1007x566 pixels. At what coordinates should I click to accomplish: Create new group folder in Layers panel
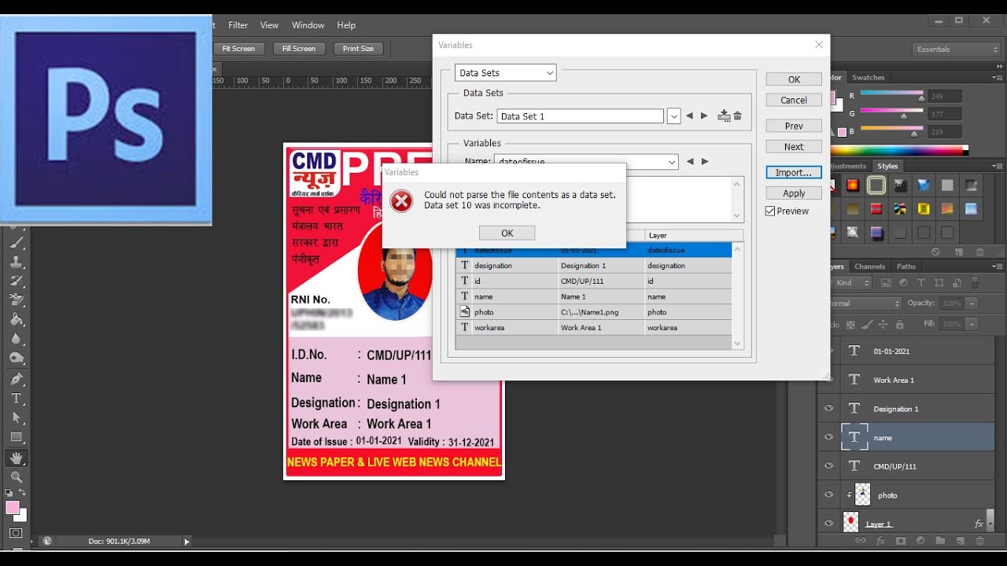point(940,541)
